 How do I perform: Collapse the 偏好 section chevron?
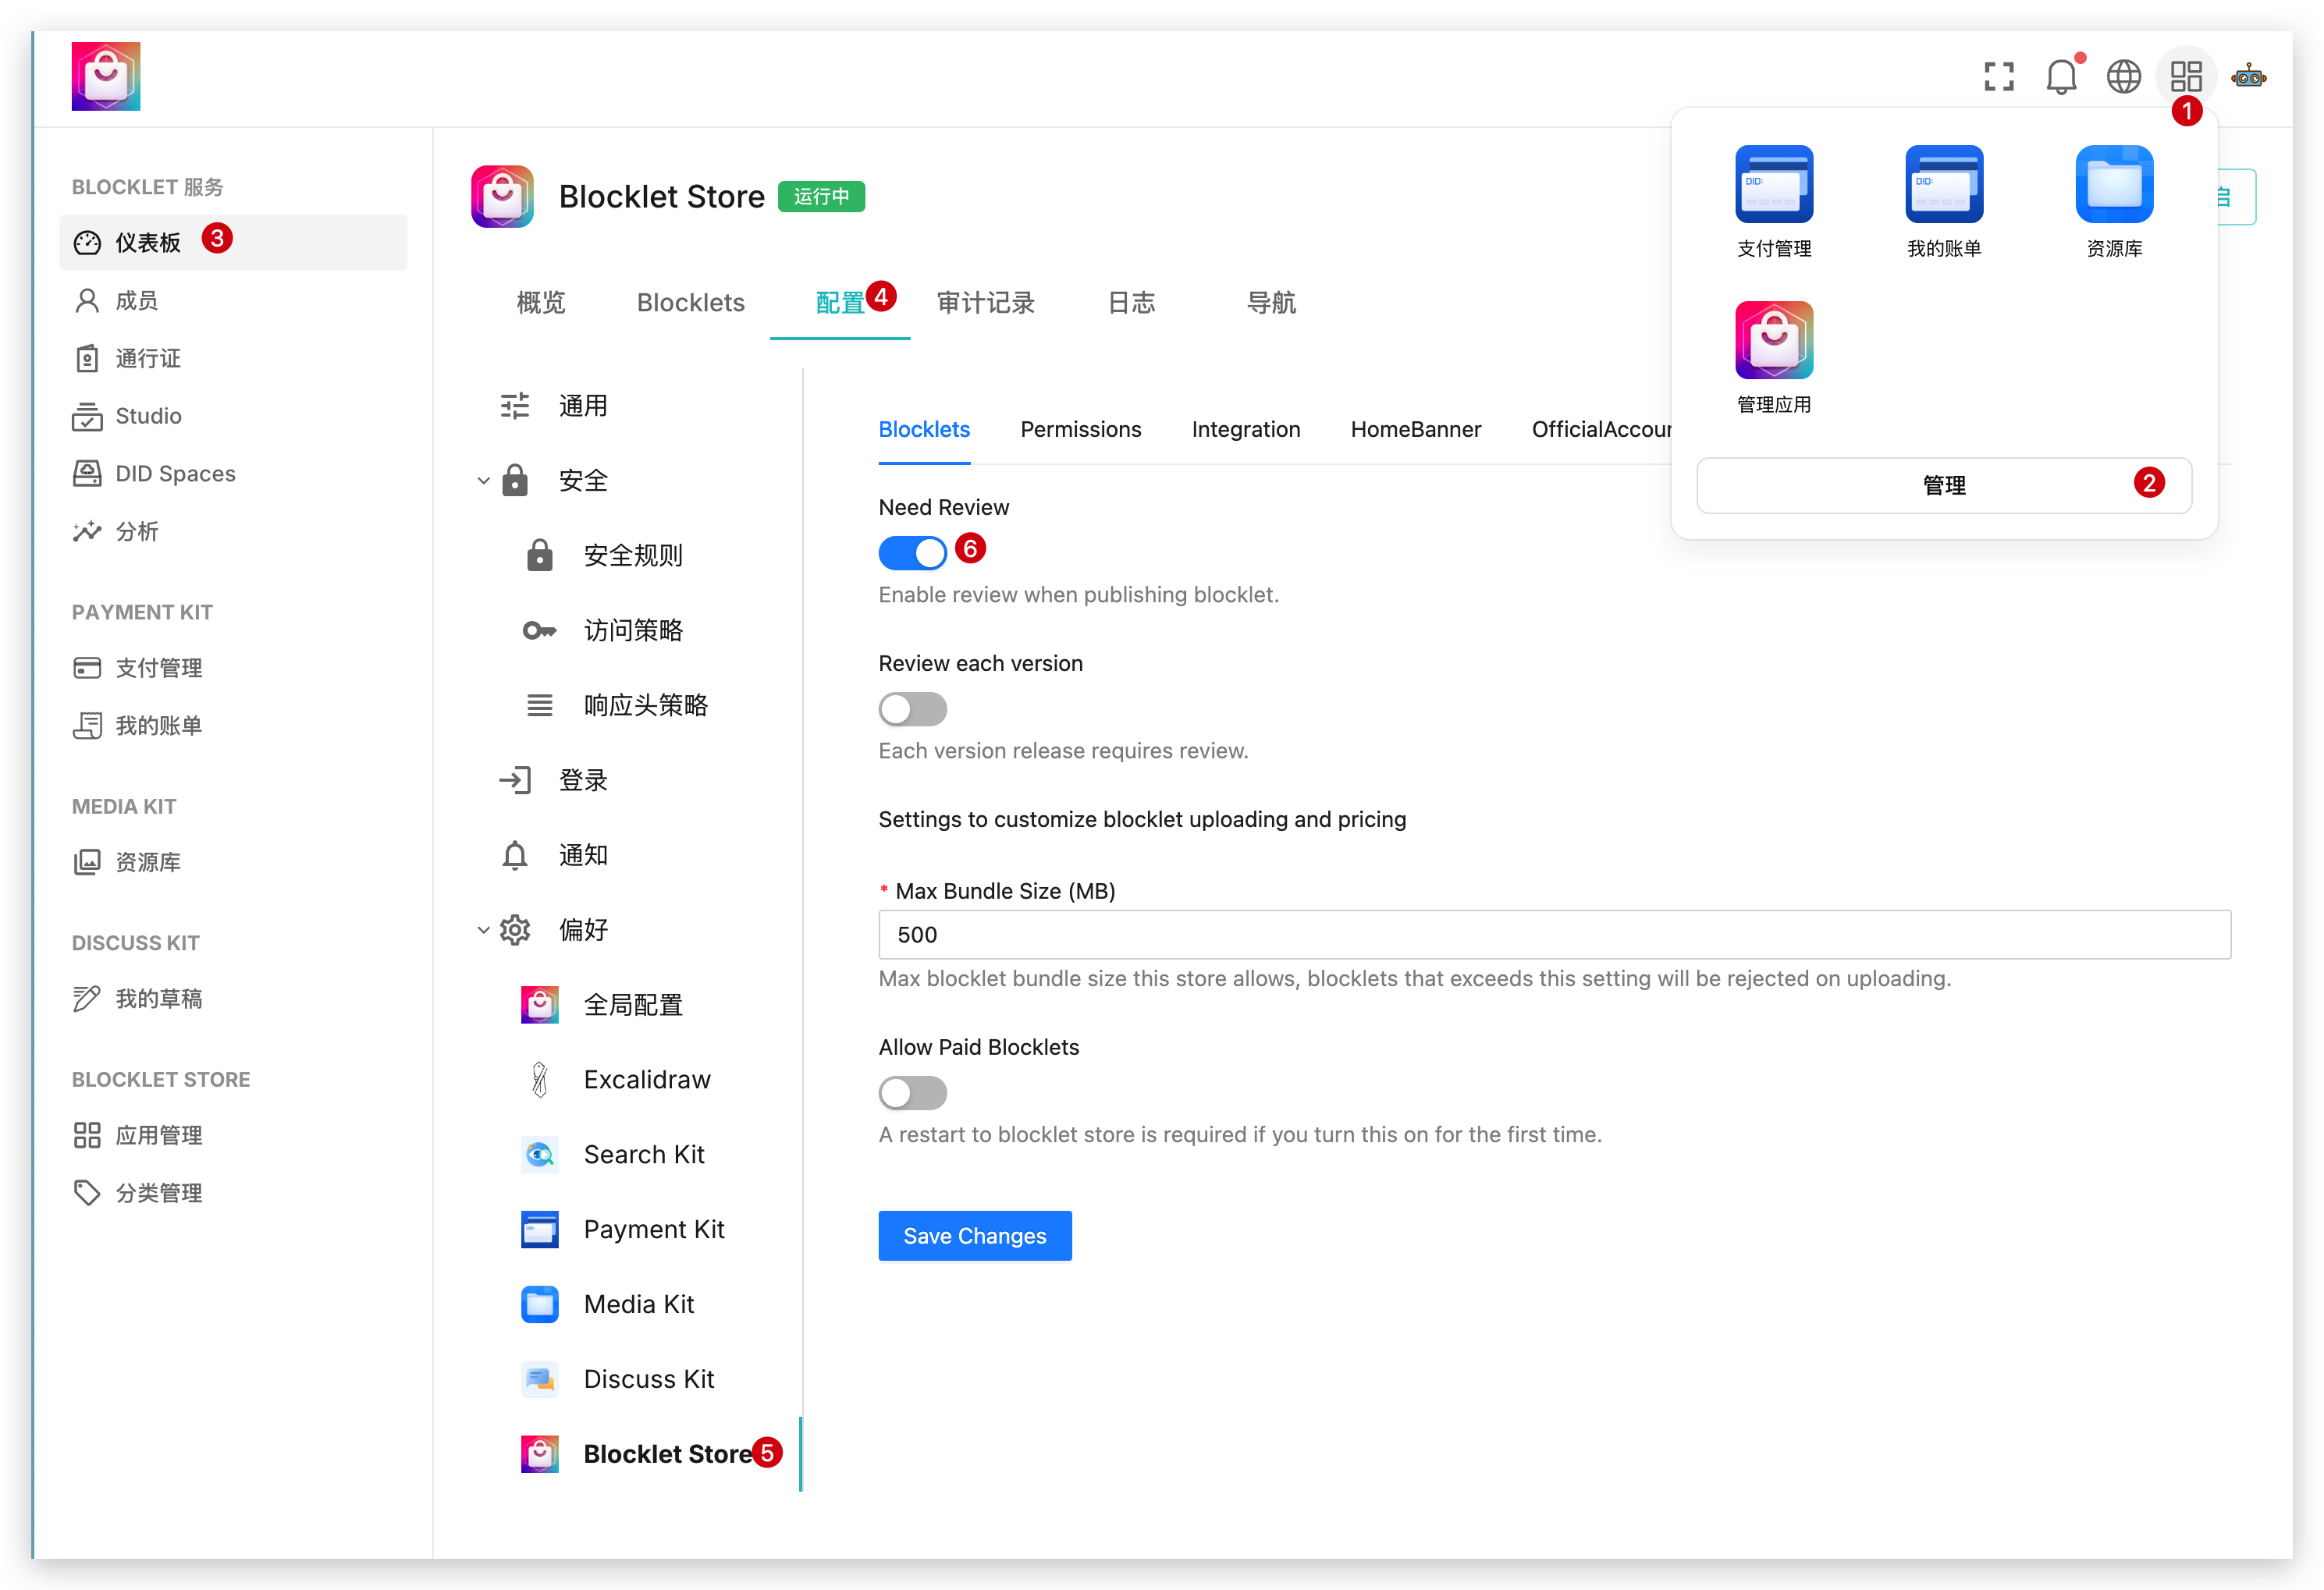[x=484, y=930]
